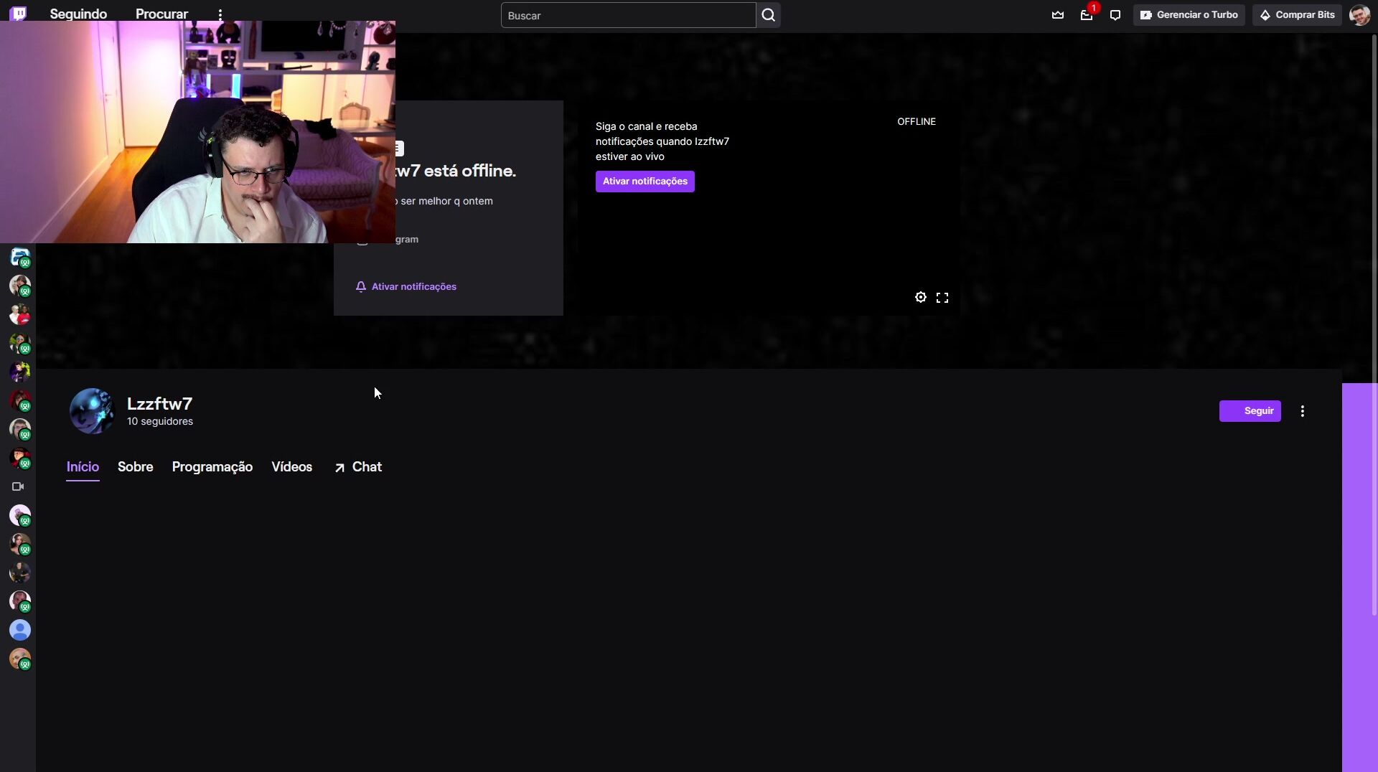Select the Início tab
The height and width of the screenshot is (772, 1378).
[x=83, y=467]
